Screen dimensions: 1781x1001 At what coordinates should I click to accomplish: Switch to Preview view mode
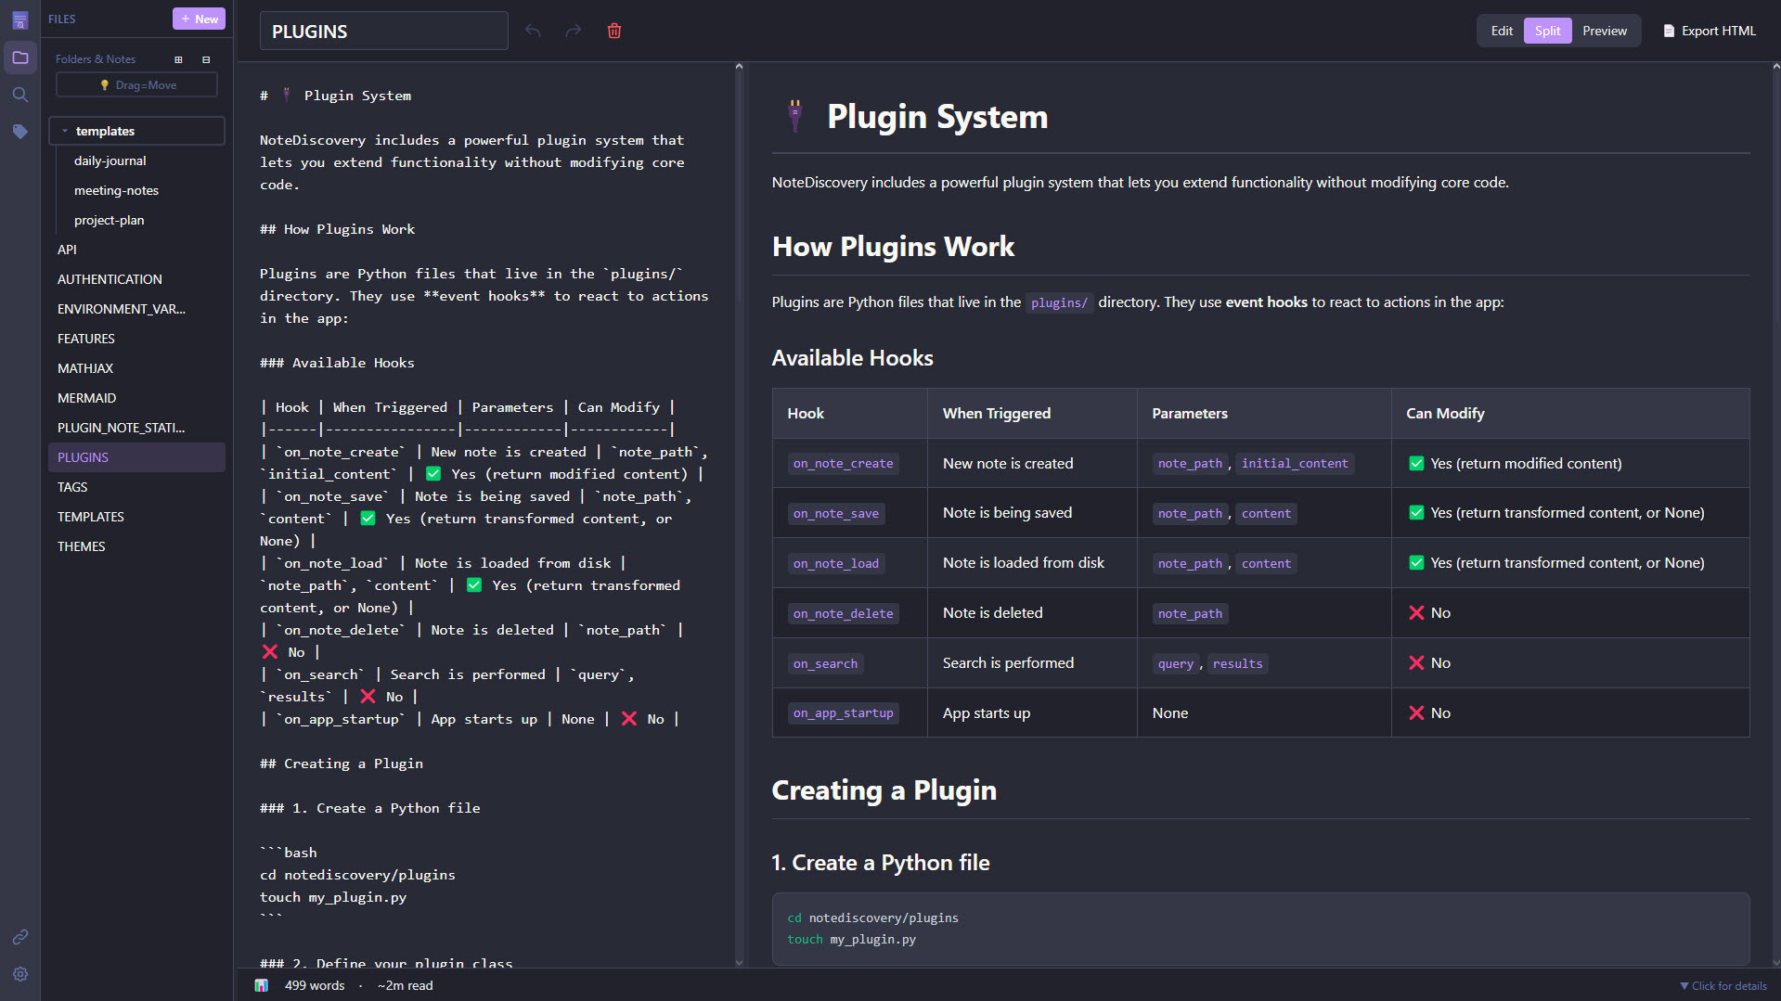(x=1605, y=31)
